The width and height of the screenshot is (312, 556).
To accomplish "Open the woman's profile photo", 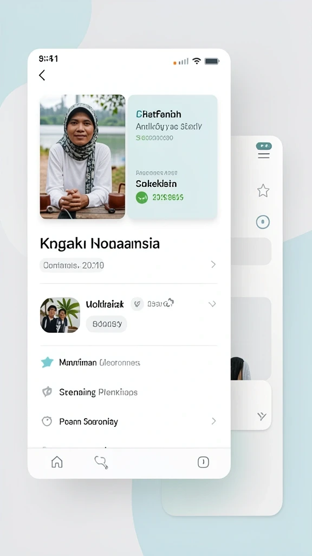I will (x=82, y=157).
